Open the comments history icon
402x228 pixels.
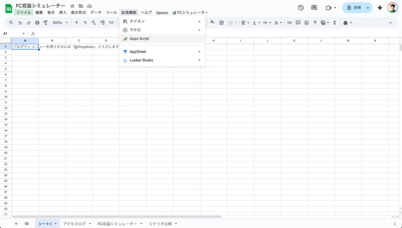click(x=314, y=7)
